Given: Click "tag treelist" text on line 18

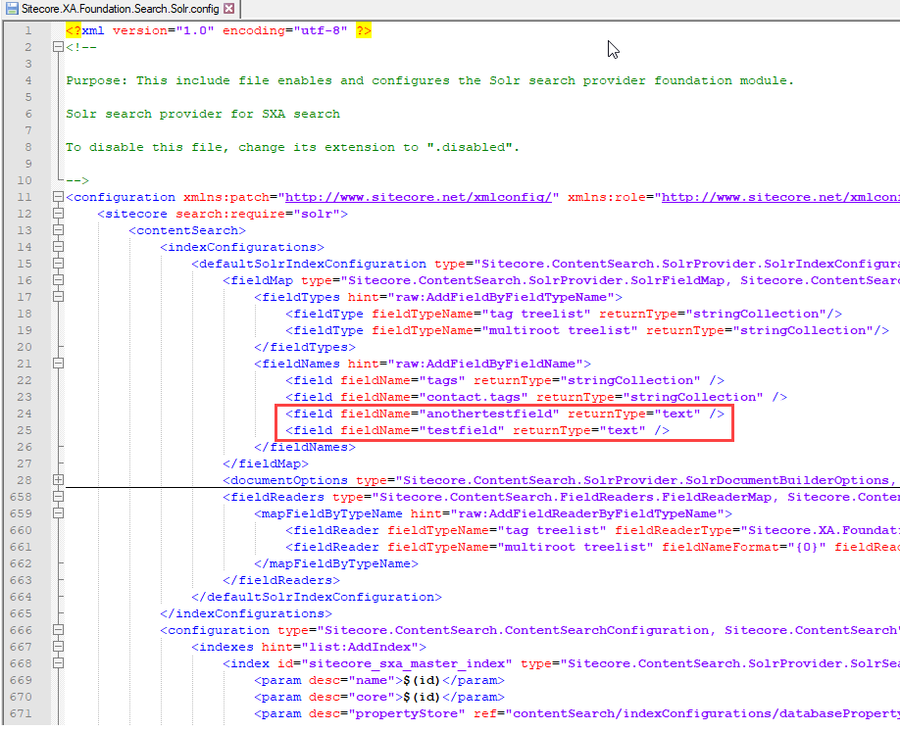Looking at the screenshot, I should pyautogui.click(x=536, y=314).
